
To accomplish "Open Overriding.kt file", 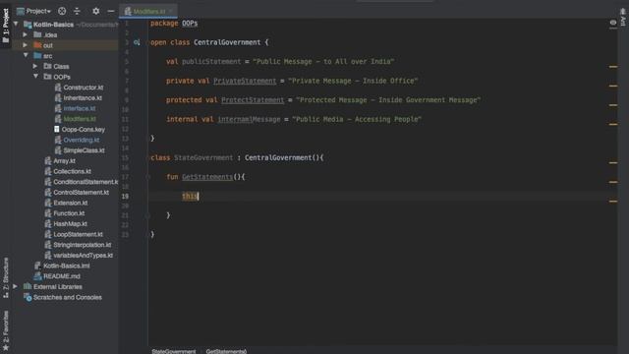I will tap(81, 140).
